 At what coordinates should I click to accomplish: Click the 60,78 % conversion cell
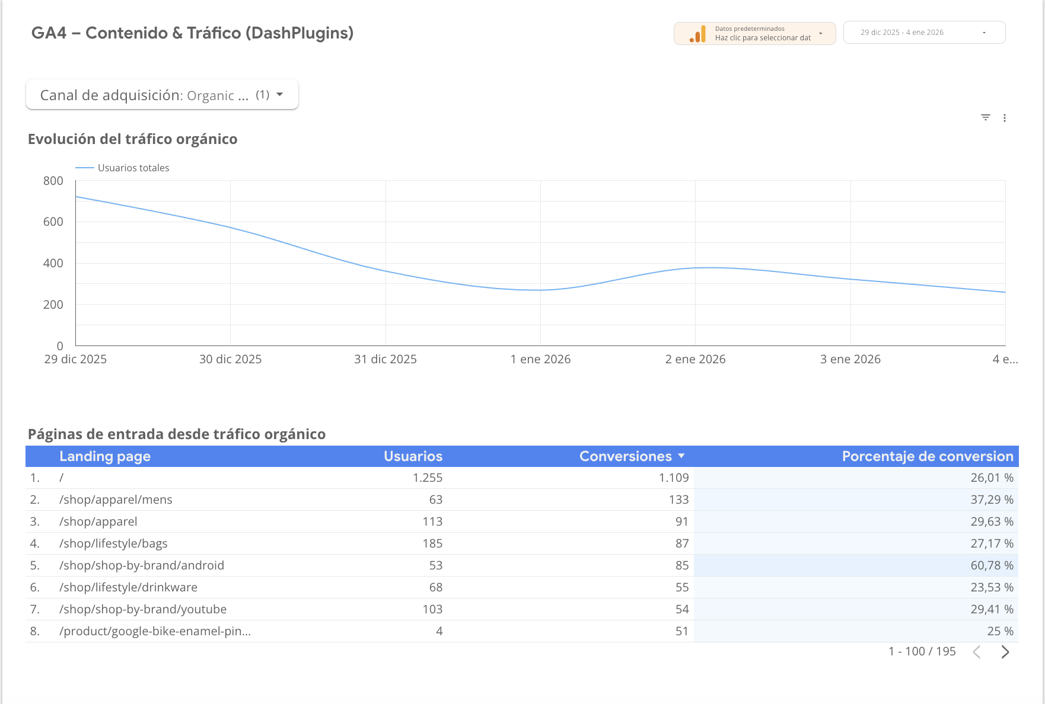[991, 565]
